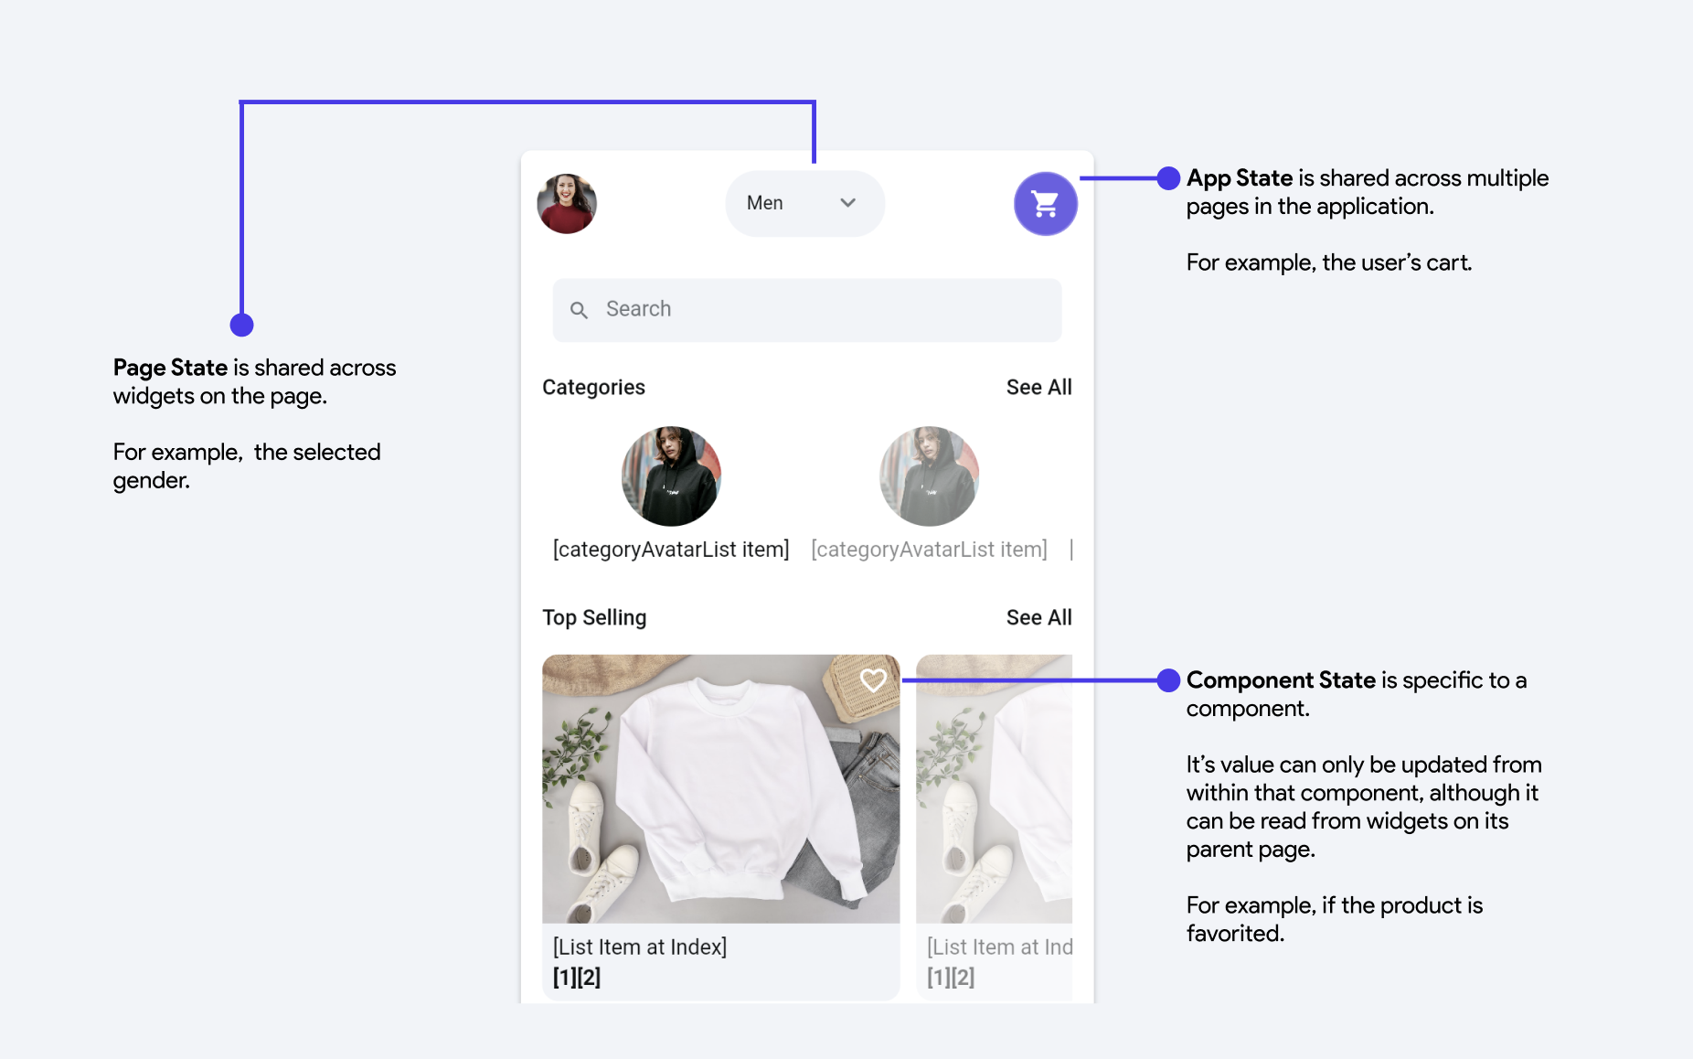
Task: Favorite the first product with heart icon
Action: coord(873,679)
